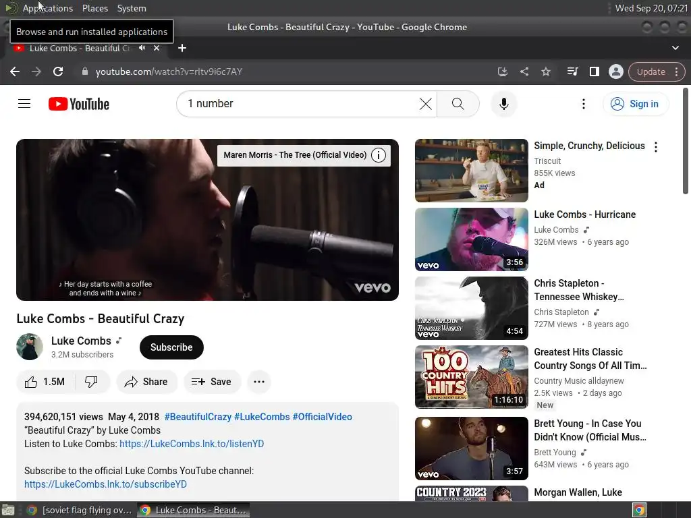This screenshot has width=691, height=518.
Task: Toggle Chrome side panel
Action: coord(594,71)
